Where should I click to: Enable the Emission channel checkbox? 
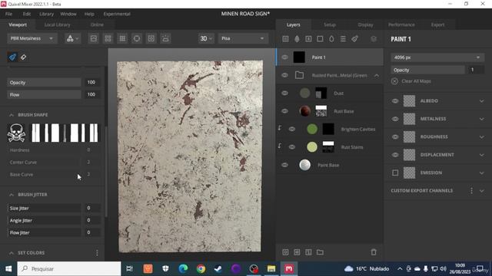[395, 172]
